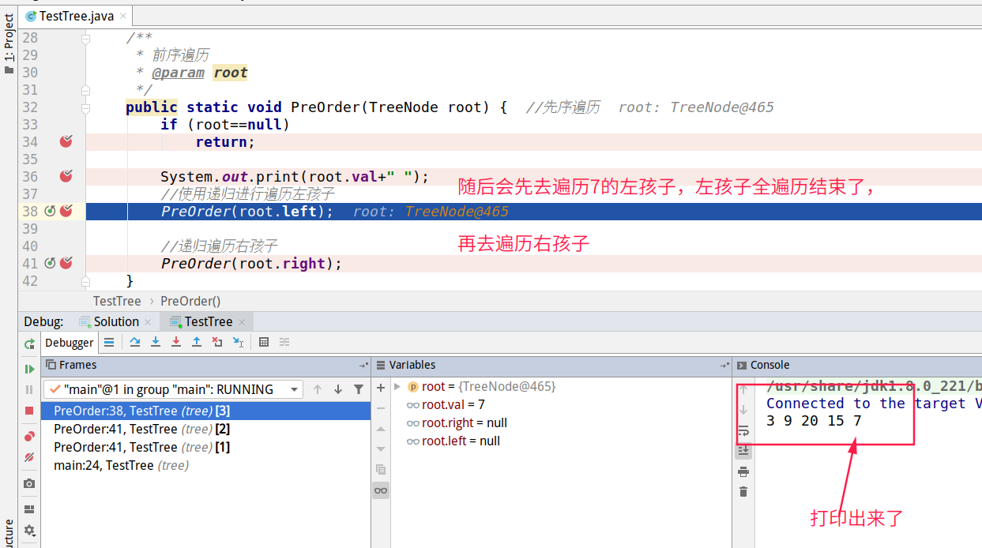Select frame main:24, TestTree

tap(205, 465)
